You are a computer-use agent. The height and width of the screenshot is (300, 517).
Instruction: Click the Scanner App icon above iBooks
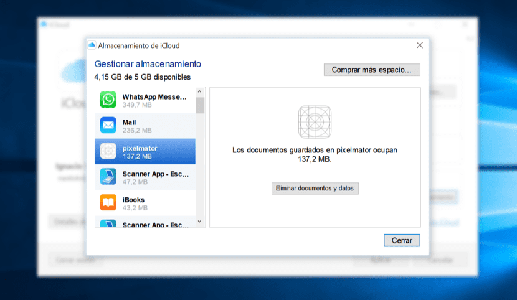point(108,177)
